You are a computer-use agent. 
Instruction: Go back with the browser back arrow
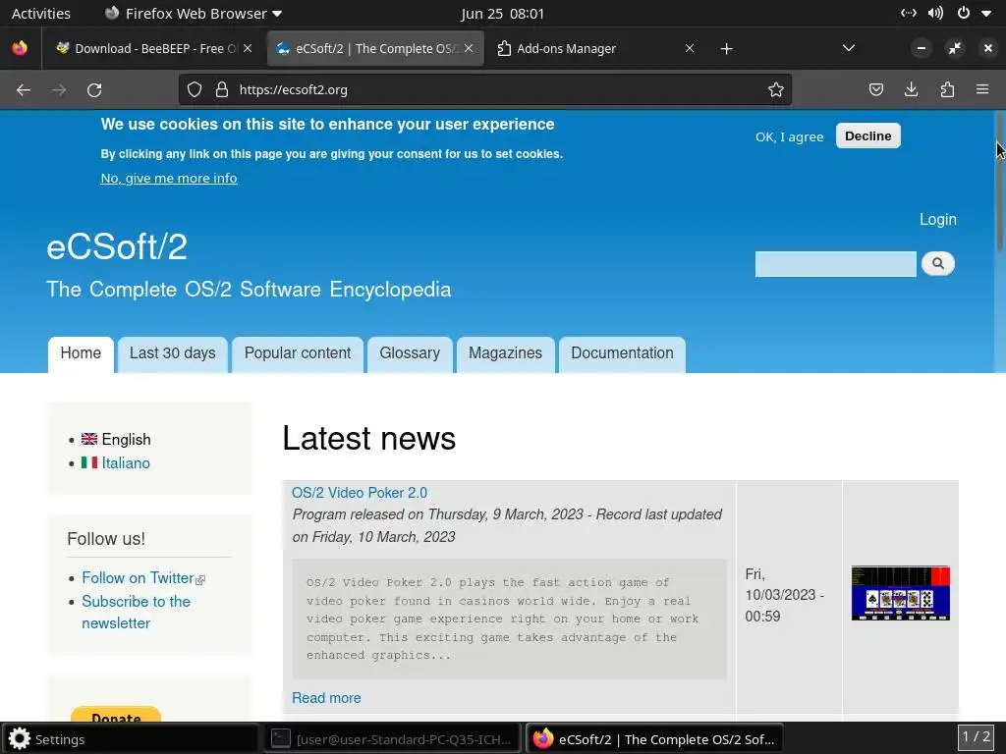point(24,89)
